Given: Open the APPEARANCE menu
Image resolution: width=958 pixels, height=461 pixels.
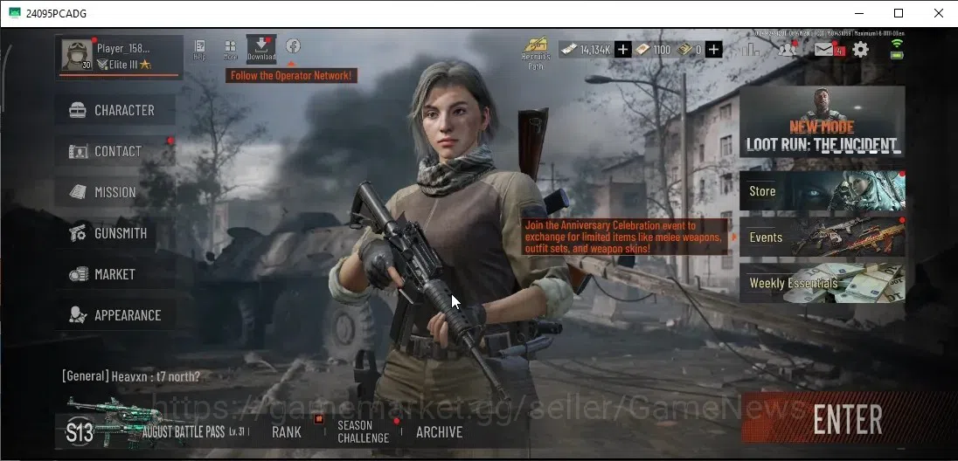Looking at the screenshot, I should (x=115, y=315).
